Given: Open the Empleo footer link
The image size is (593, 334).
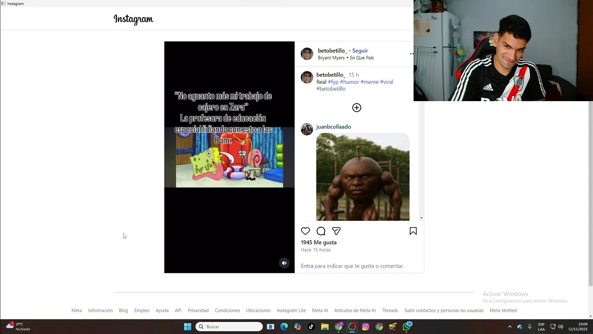Looking at the screenshot, I should (x=142, y=310).
